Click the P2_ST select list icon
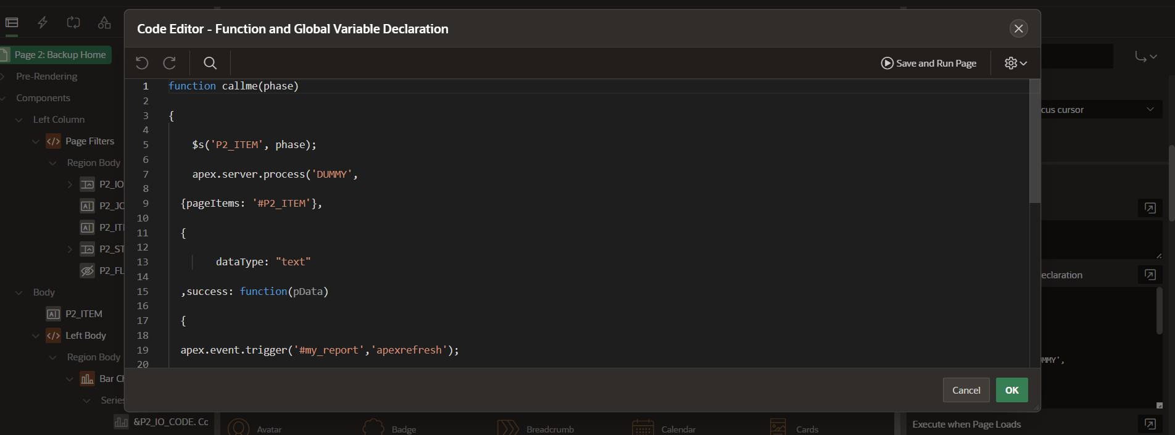1175x435 pixels. [x=88, y=249]
